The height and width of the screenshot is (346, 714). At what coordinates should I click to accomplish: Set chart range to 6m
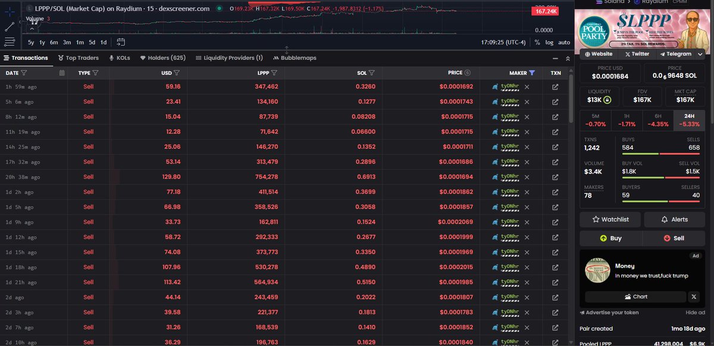(x=54, y=42)
